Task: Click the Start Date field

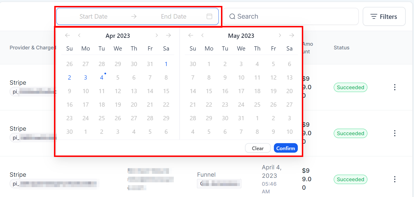Action: click(x=94, y=16)
